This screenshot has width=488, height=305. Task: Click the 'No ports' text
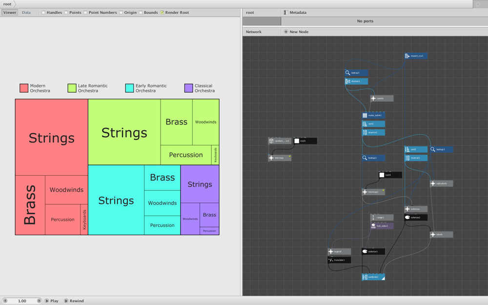click(x=365, y=21)
